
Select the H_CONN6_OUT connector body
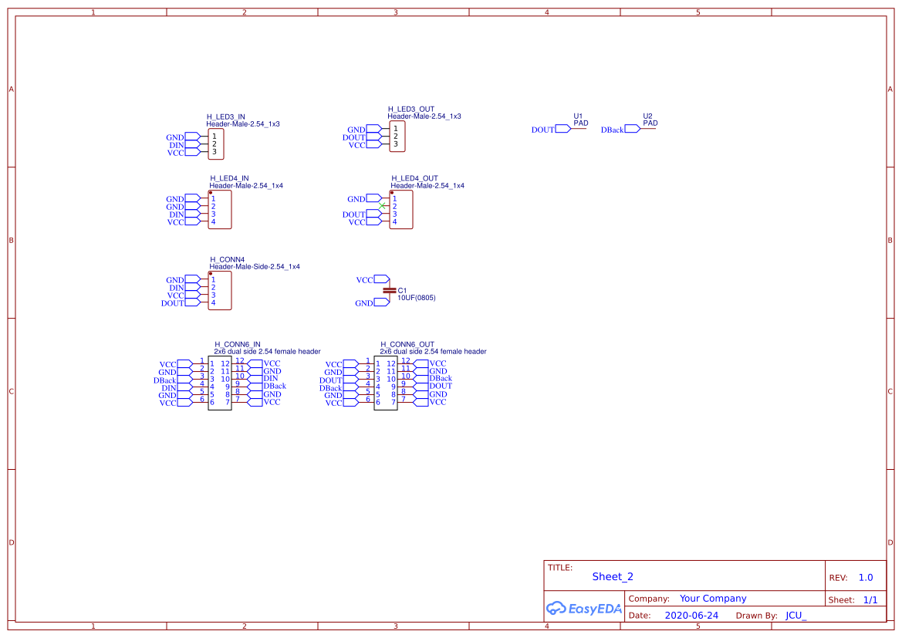point(386,383)
